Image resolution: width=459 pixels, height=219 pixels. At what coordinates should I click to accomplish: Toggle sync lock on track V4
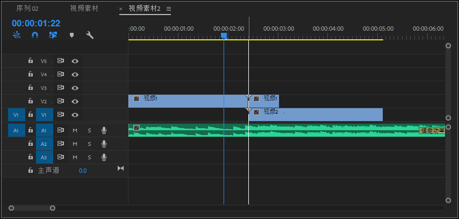point(60,74)
